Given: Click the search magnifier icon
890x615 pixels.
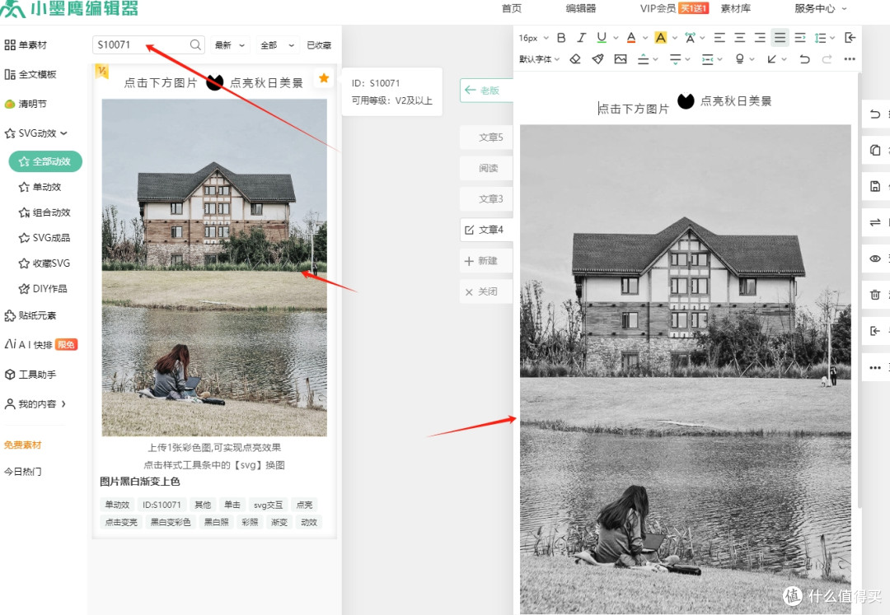Looking at the screenshot, I should tap(195, 44).
